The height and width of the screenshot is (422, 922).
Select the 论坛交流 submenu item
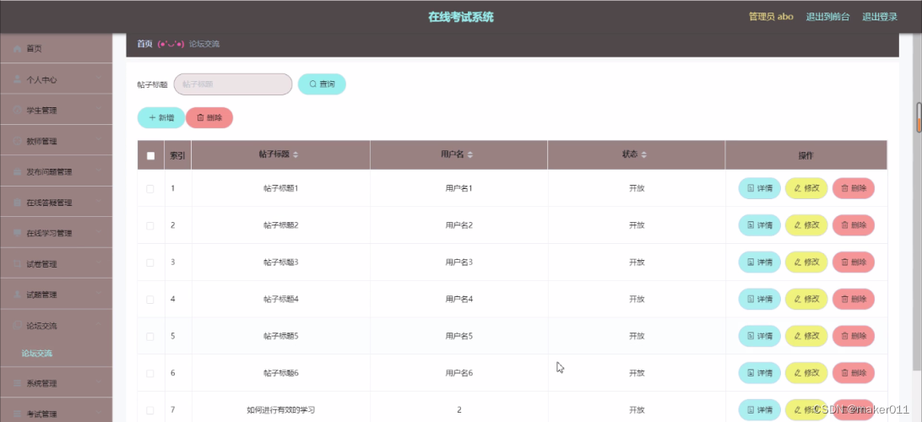pyautogui.click(x=36, y=354)
